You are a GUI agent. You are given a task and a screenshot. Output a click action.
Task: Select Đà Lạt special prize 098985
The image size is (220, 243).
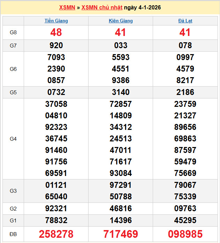(185, 234)
